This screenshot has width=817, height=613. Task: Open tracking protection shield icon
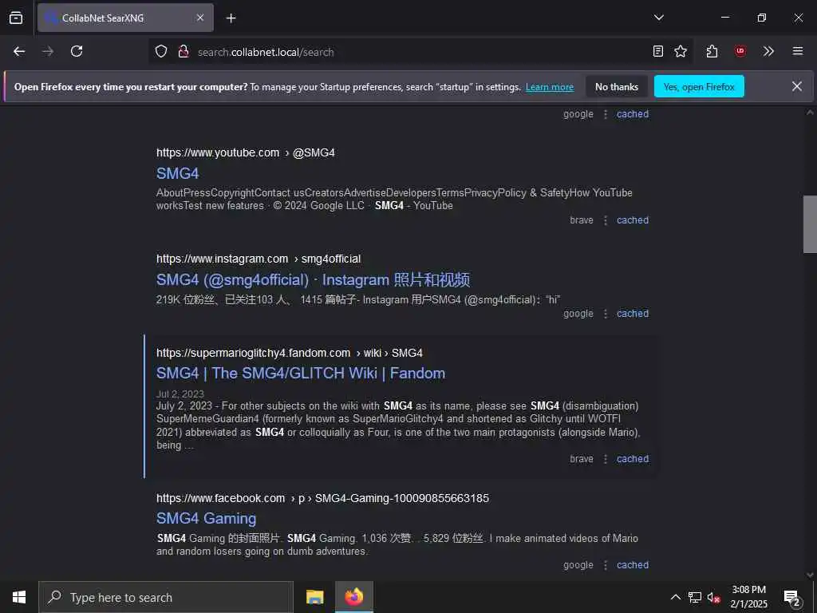click(161, 51)
